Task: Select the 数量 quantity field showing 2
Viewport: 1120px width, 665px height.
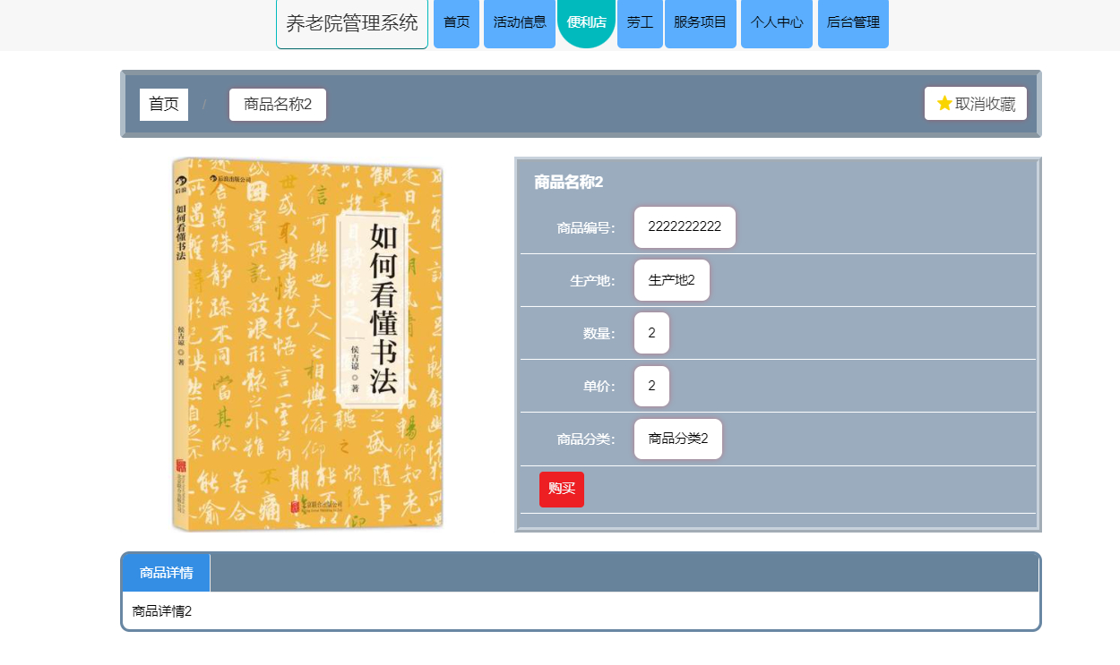Action: click(651, 332)
